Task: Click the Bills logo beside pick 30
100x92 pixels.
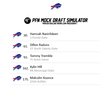Action: pyautogui.click(x=17, y=35)
